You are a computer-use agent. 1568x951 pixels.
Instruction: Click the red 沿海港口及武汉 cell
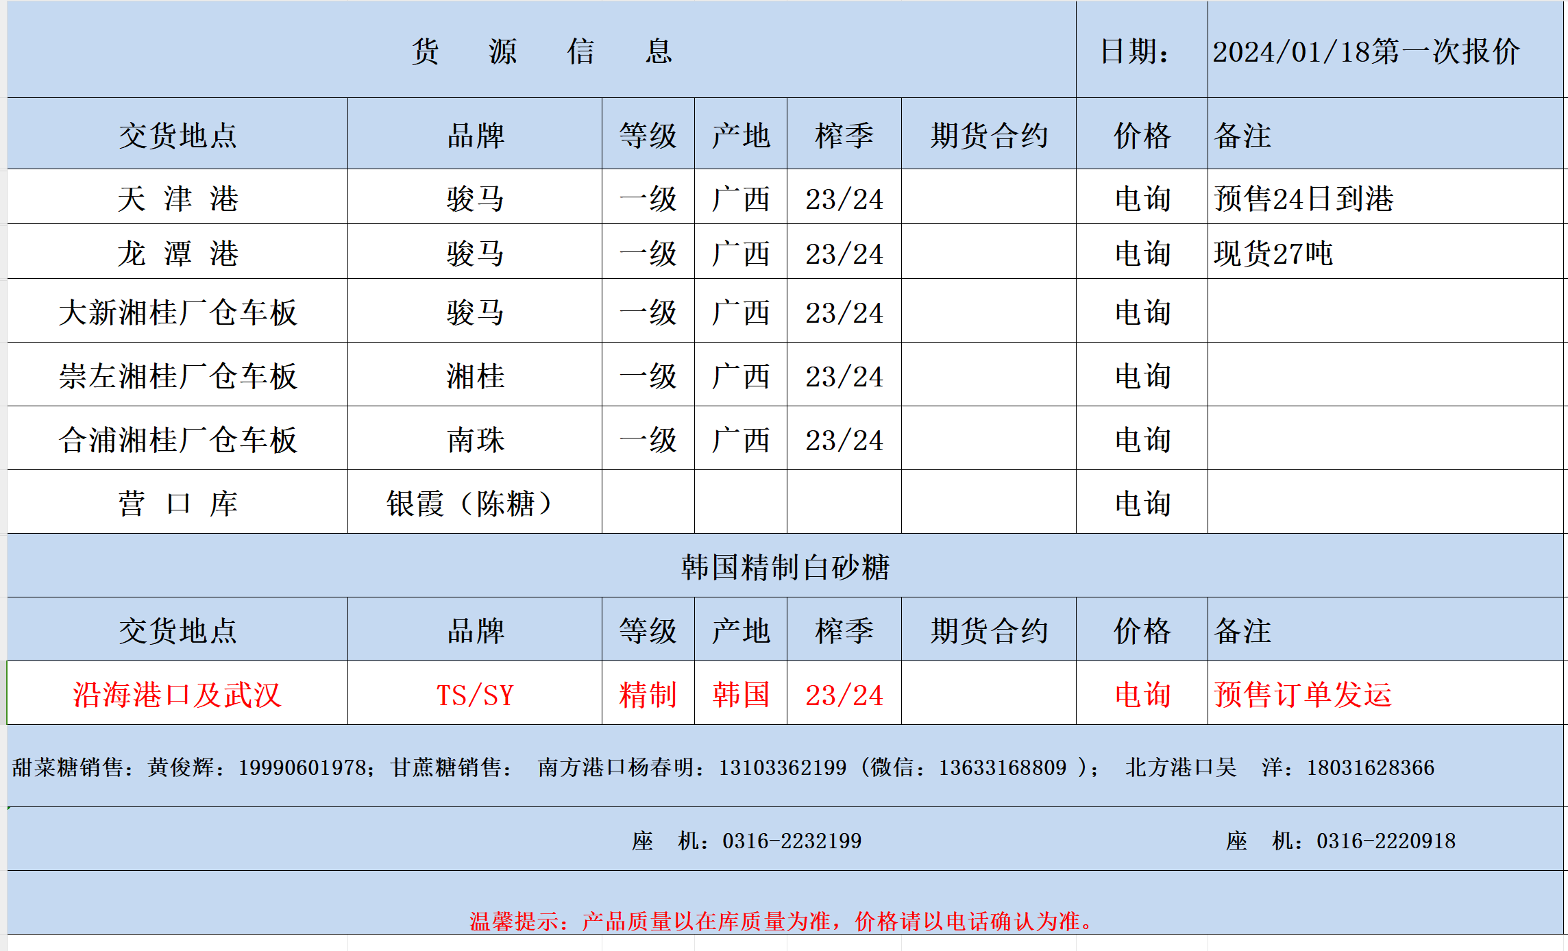[x=177, y=695]
